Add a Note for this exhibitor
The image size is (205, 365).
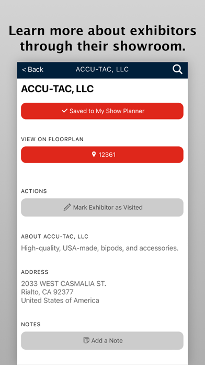point(102,340)
